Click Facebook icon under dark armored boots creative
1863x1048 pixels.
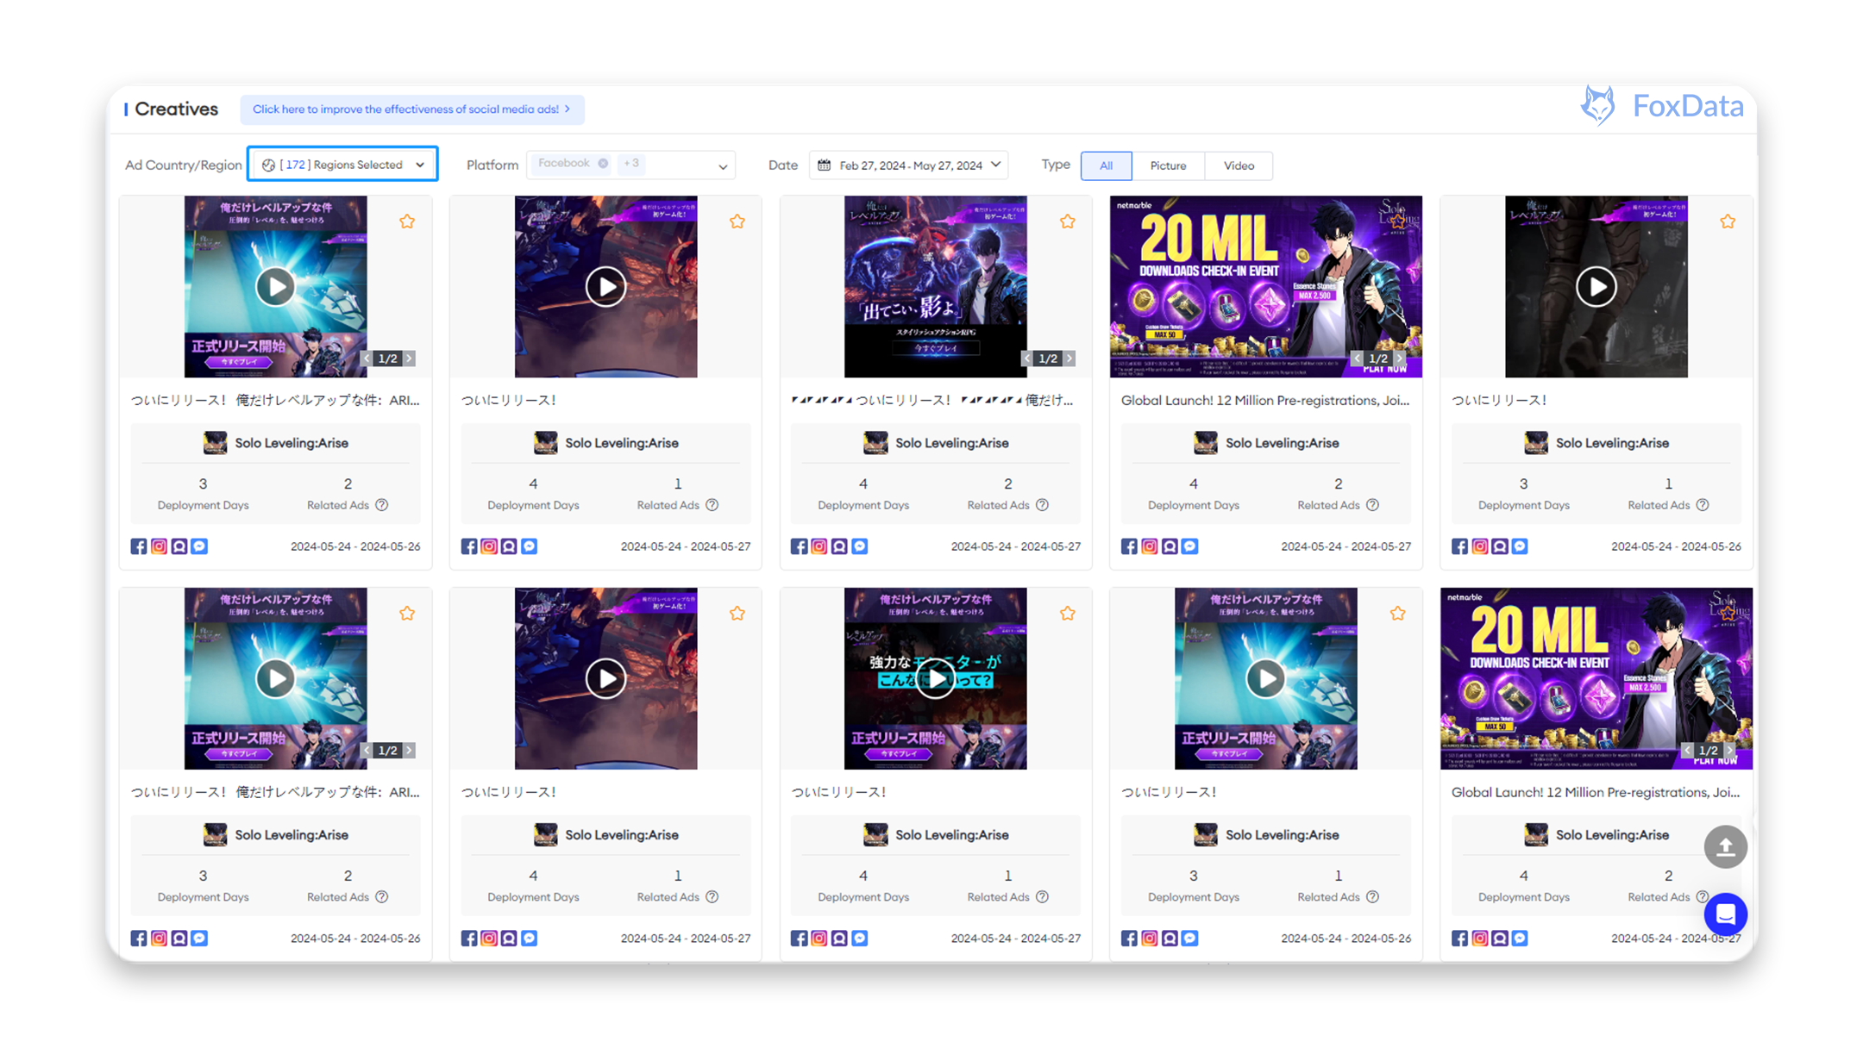1459,546
